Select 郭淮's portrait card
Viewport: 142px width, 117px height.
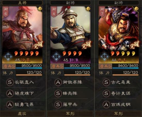[70, 35]
